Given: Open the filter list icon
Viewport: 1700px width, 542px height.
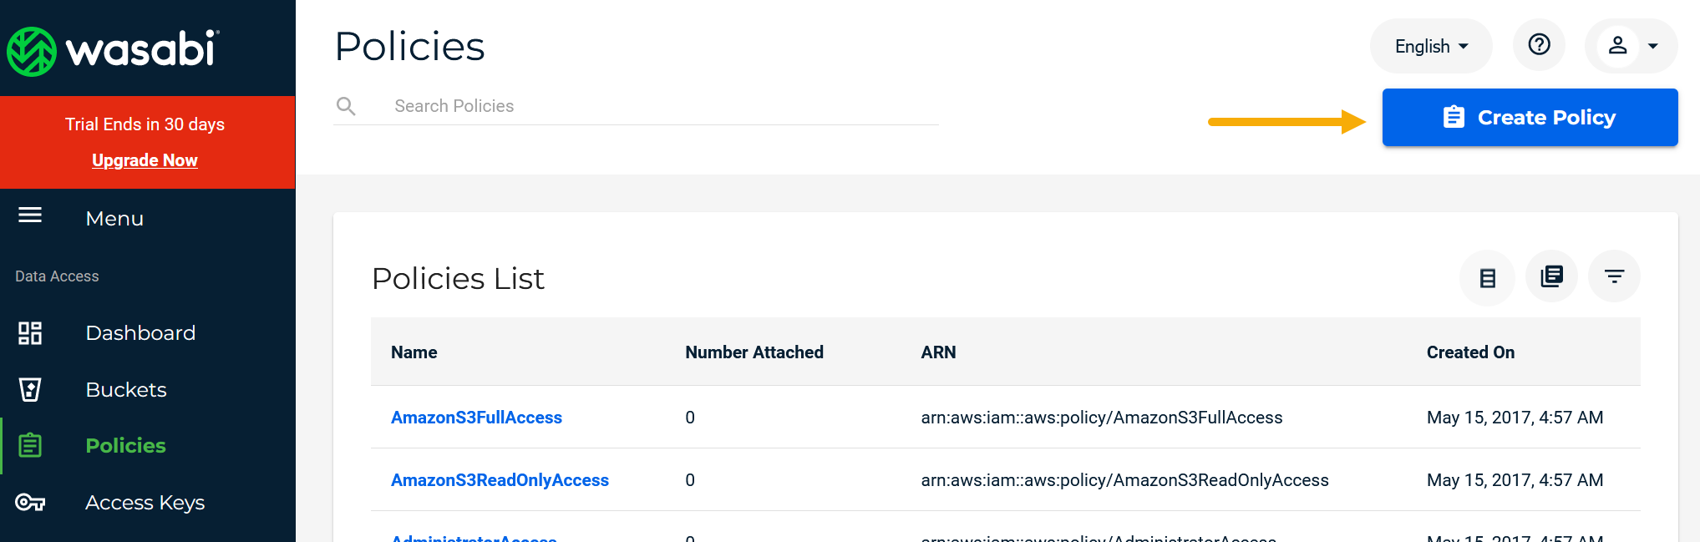Looking at the screenshot, I should (1614, 276).
